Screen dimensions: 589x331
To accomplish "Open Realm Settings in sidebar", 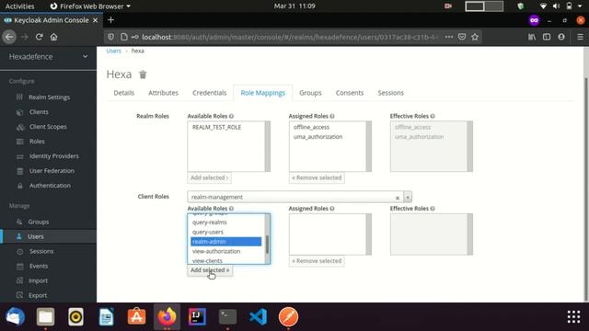I will tap(49, 97).
